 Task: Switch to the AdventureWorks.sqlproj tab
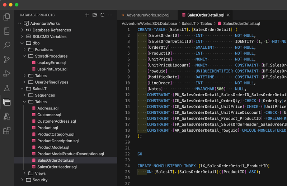pyautogui.click(x=147, y=15)
